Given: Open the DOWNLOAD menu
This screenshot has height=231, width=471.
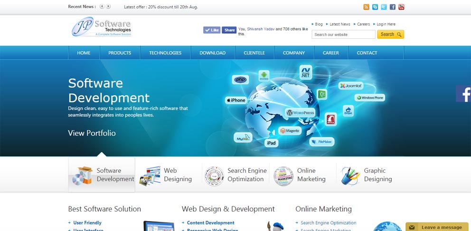Looking at the screenshot, I should tap(213, 53).
